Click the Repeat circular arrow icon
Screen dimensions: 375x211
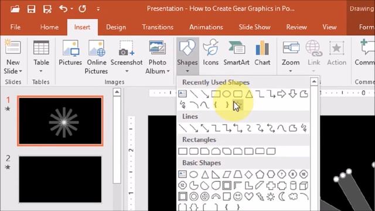[82, 9]
